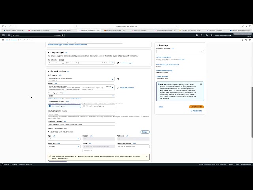Open the Console Mobile App link
Screen dimensions: 253x190
[x=26, y=165]
